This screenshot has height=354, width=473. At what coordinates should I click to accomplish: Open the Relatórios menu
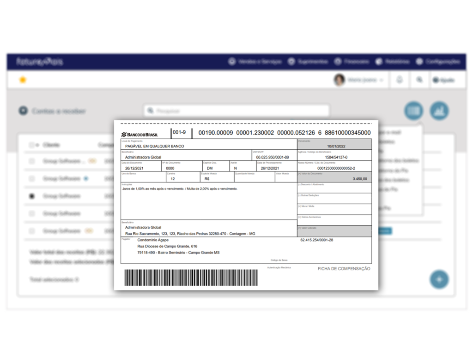click(x=393, y=62)
